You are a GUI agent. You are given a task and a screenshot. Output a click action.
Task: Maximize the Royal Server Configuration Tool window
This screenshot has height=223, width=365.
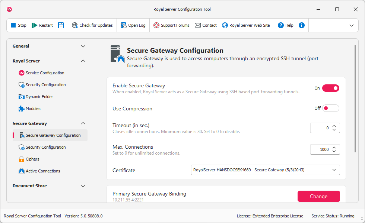coord(337,9)
